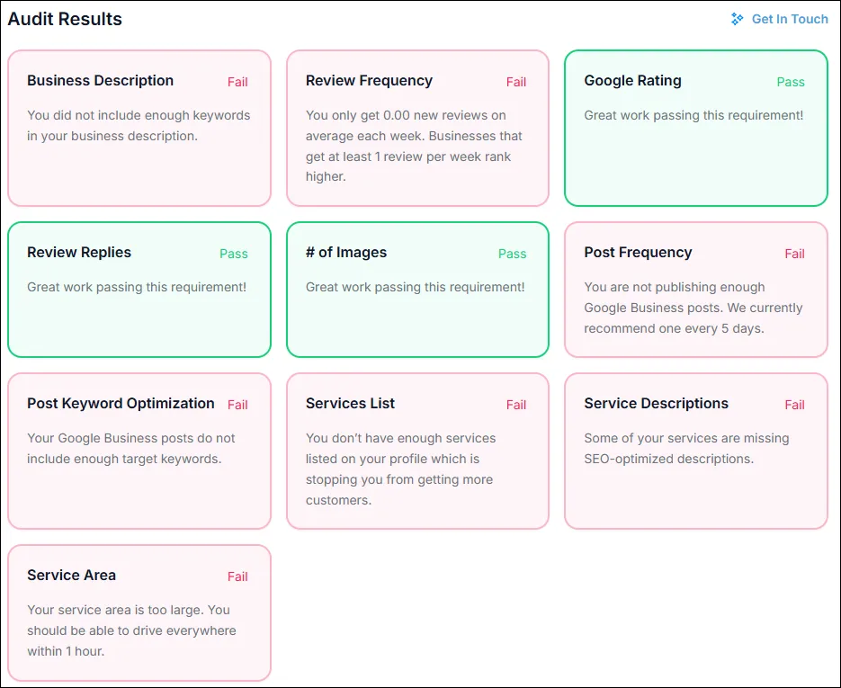Click the Audit Results heading

[65, 19]
